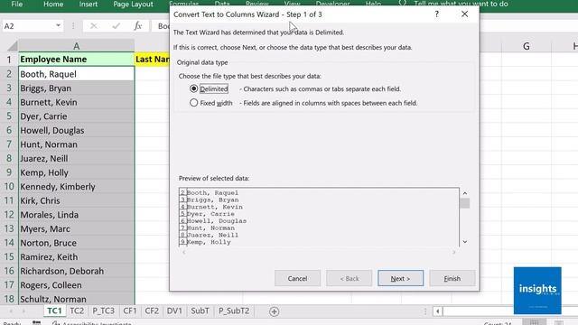Viewport: 578px width, 325px height.
Task: Open the CF1 sheet tab
Action: [x=130, y=311]
